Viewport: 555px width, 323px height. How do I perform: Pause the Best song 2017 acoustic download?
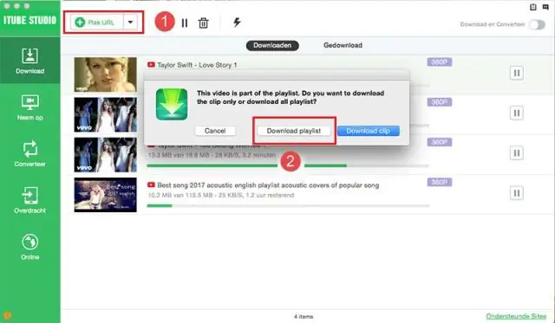[517, 193]
